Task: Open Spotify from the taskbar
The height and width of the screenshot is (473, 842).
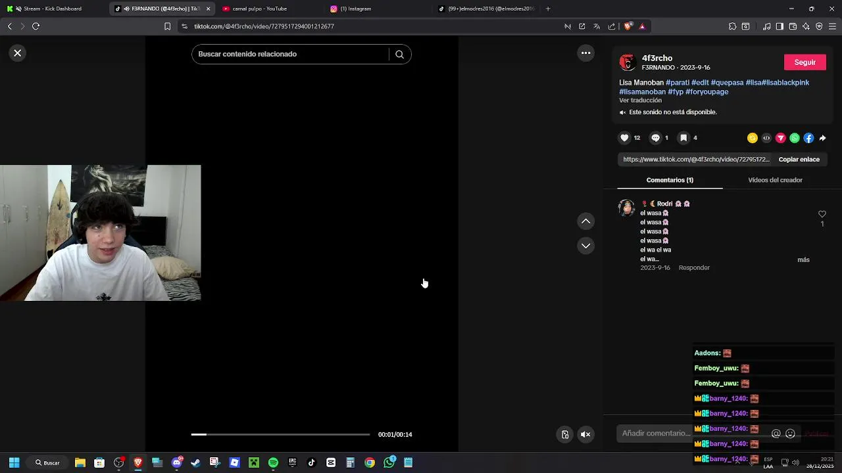Action: click(273, 462)
